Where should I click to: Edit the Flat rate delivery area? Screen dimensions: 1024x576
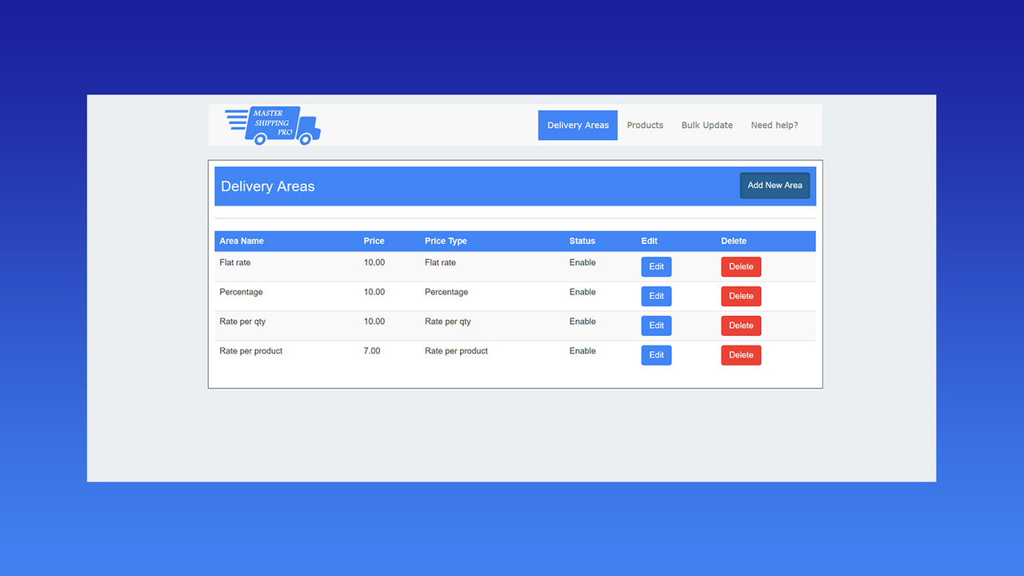coord(656,266)
